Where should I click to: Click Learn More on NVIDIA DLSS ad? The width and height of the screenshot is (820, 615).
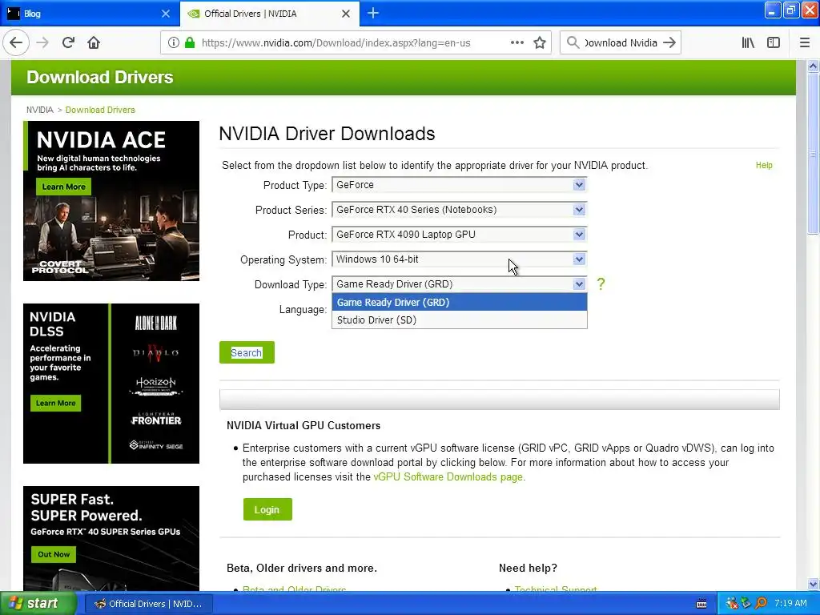click(55, 404)
